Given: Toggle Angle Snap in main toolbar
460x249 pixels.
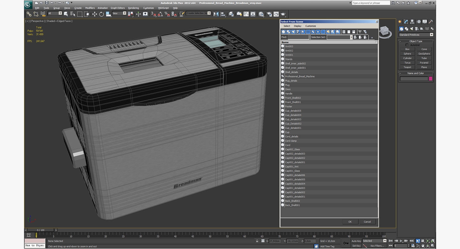Looking at the screenshot, I should click(x=160, y=14).
